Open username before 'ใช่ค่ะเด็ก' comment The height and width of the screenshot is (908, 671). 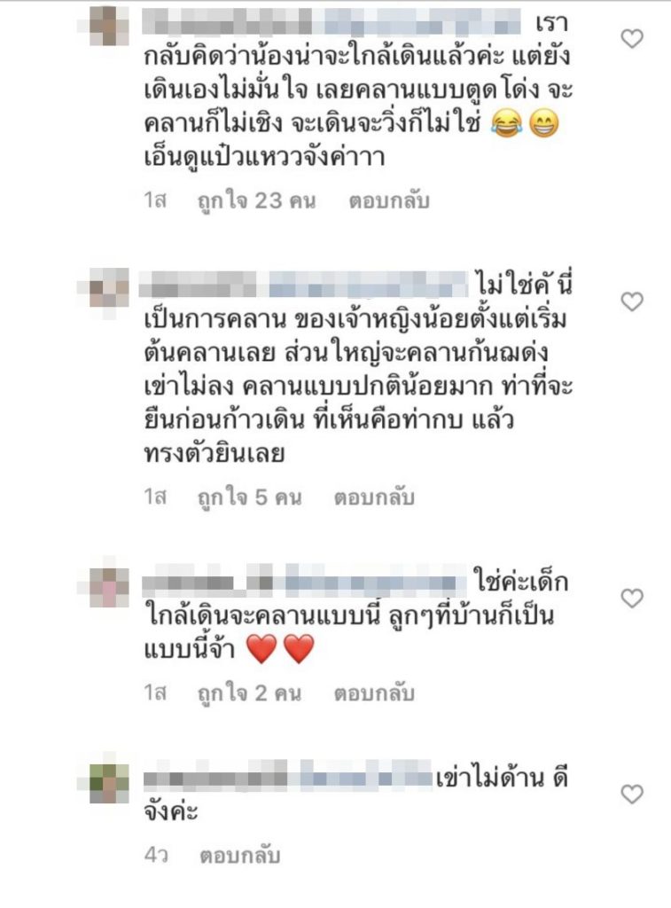(305, 582)
